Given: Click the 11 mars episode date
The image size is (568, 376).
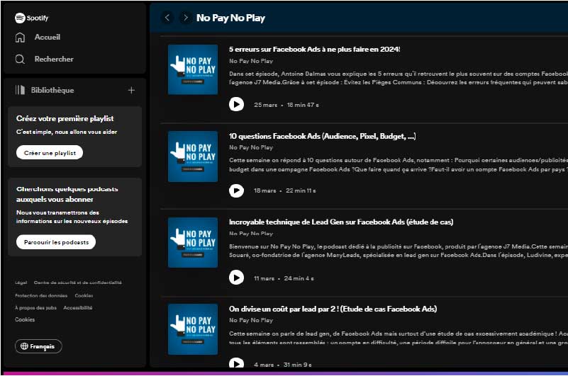Looking at the screenshot, I should click(264, 278).
